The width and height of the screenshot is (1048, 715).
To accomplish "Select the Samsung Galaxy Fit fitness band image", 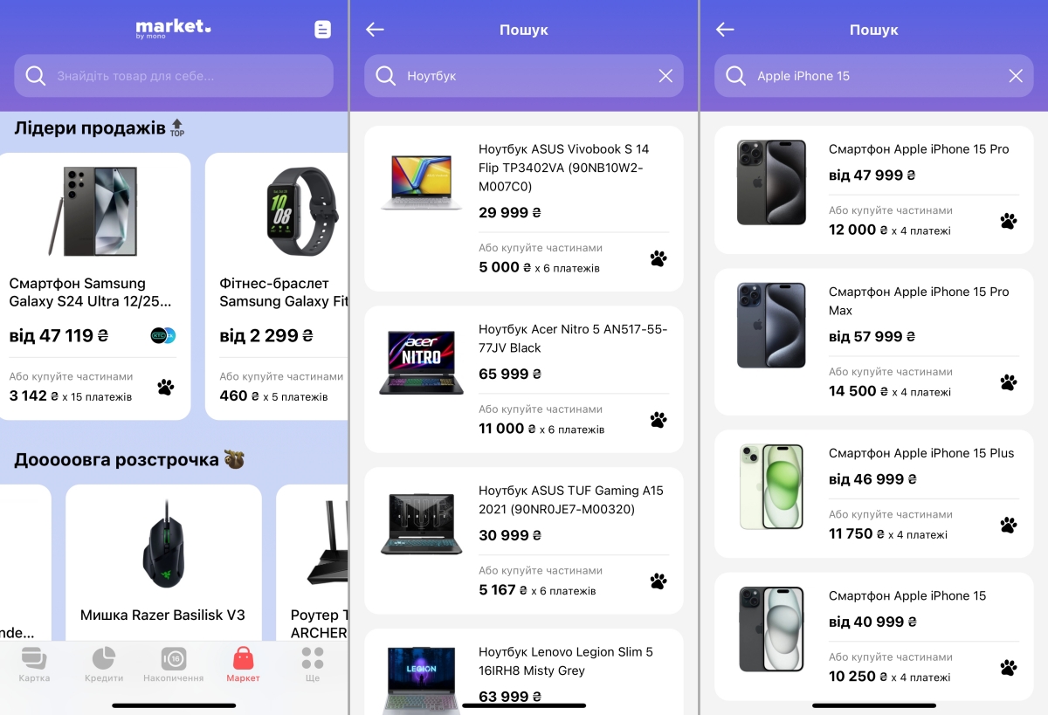I will [301, 210].
